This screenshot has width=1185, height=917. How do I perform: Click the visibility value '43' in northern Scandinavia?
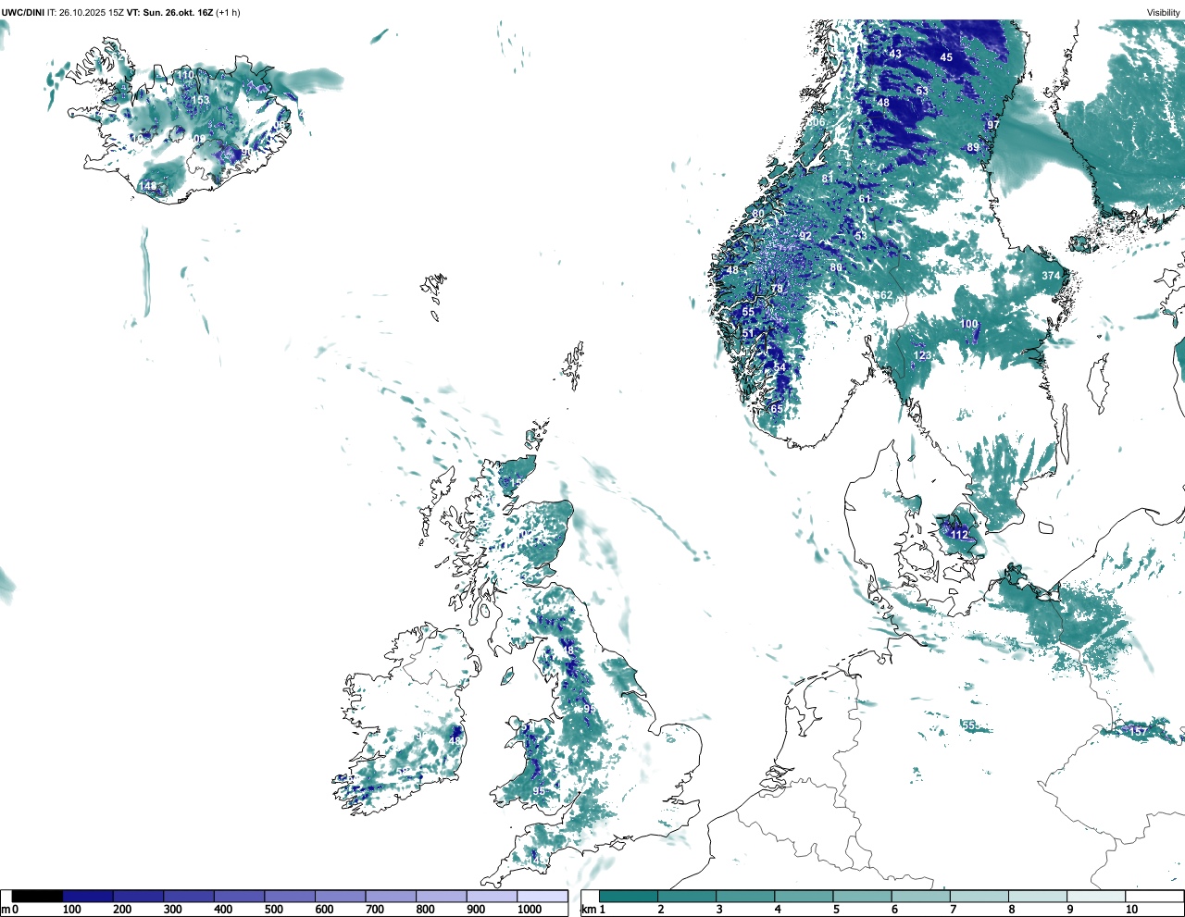pos(895,54)
